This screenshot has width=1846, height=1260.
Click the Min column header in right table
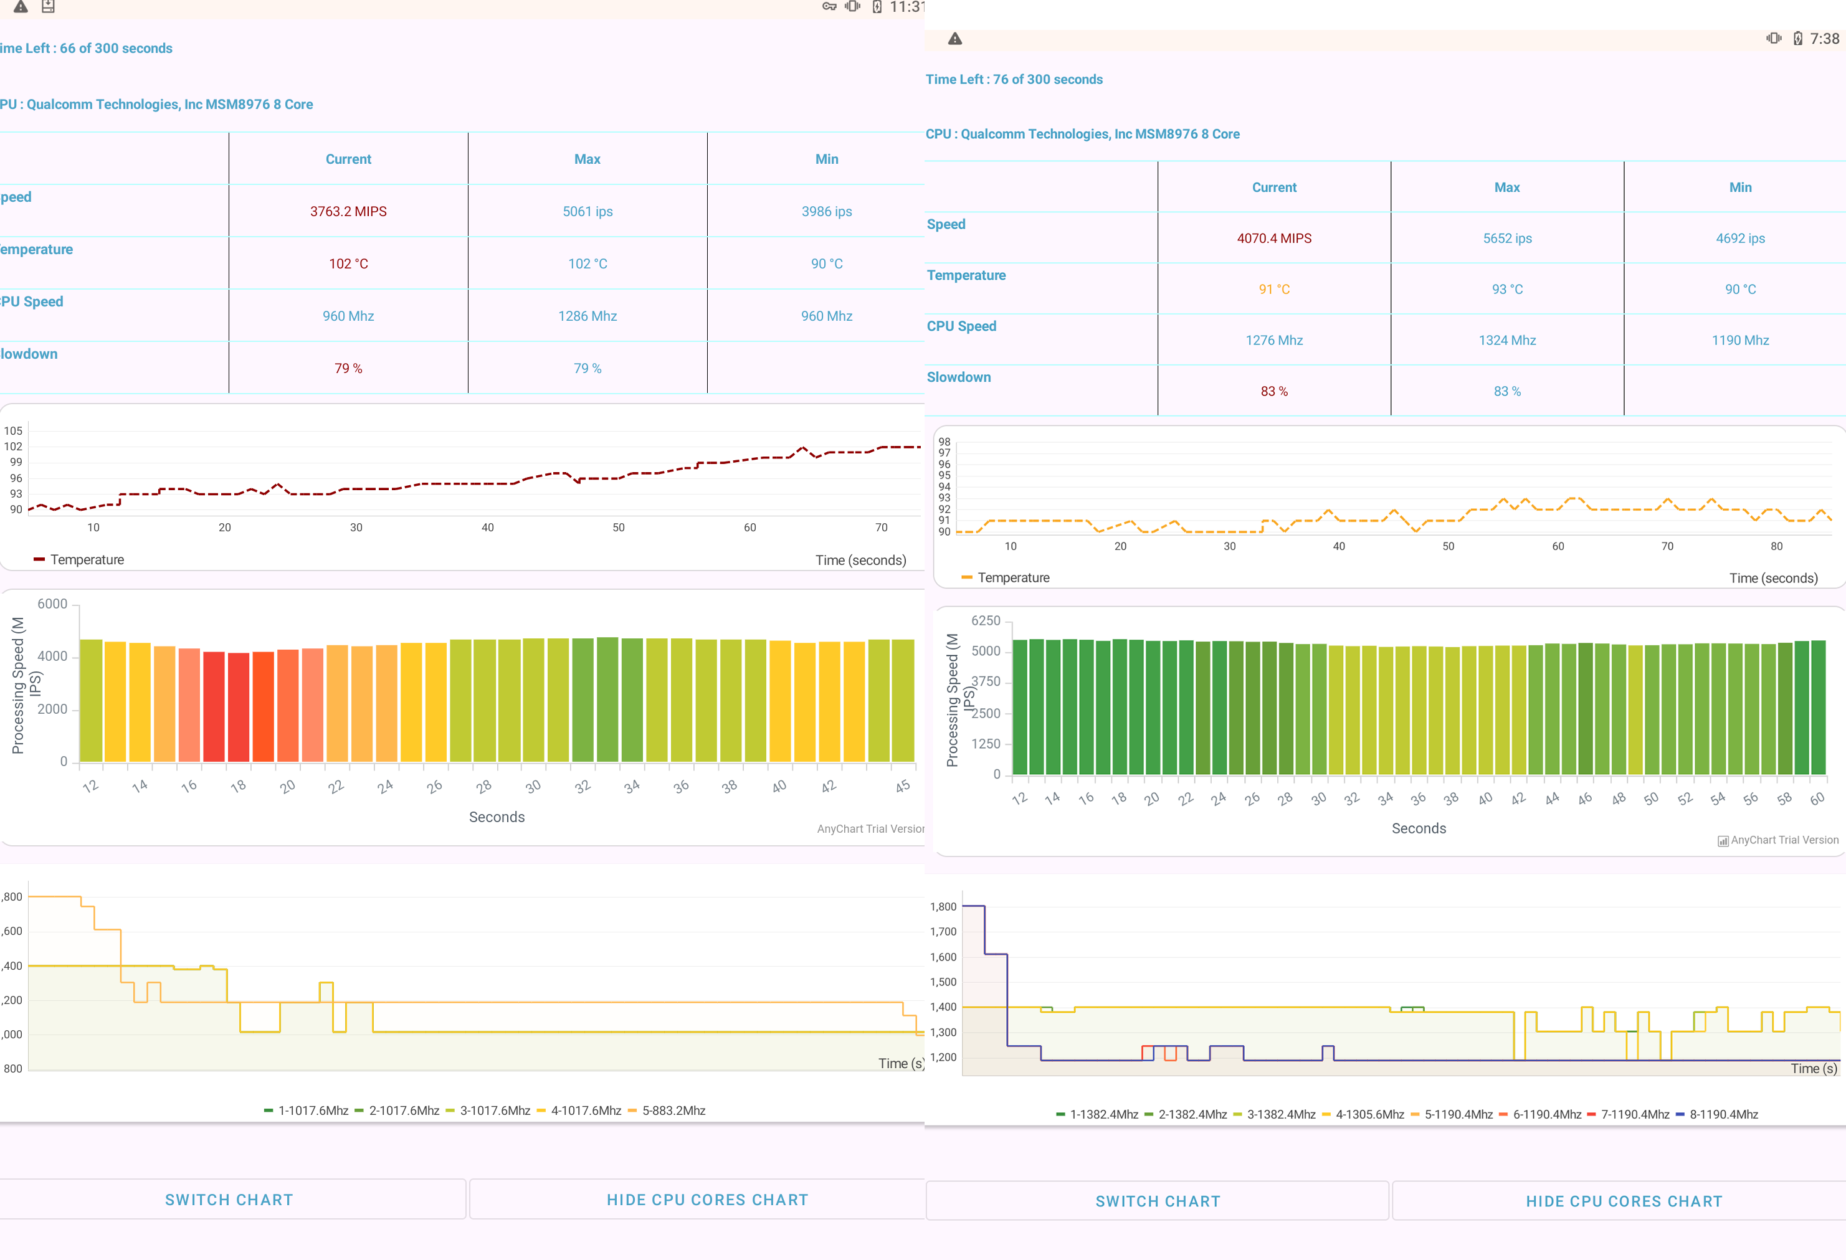1740,187
